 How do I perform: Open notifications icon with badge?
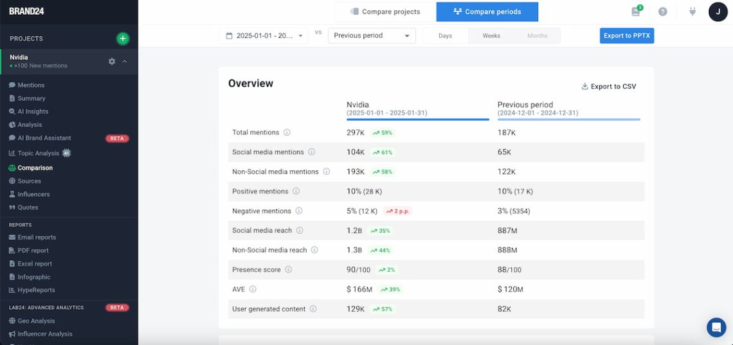tap(636, 11)
